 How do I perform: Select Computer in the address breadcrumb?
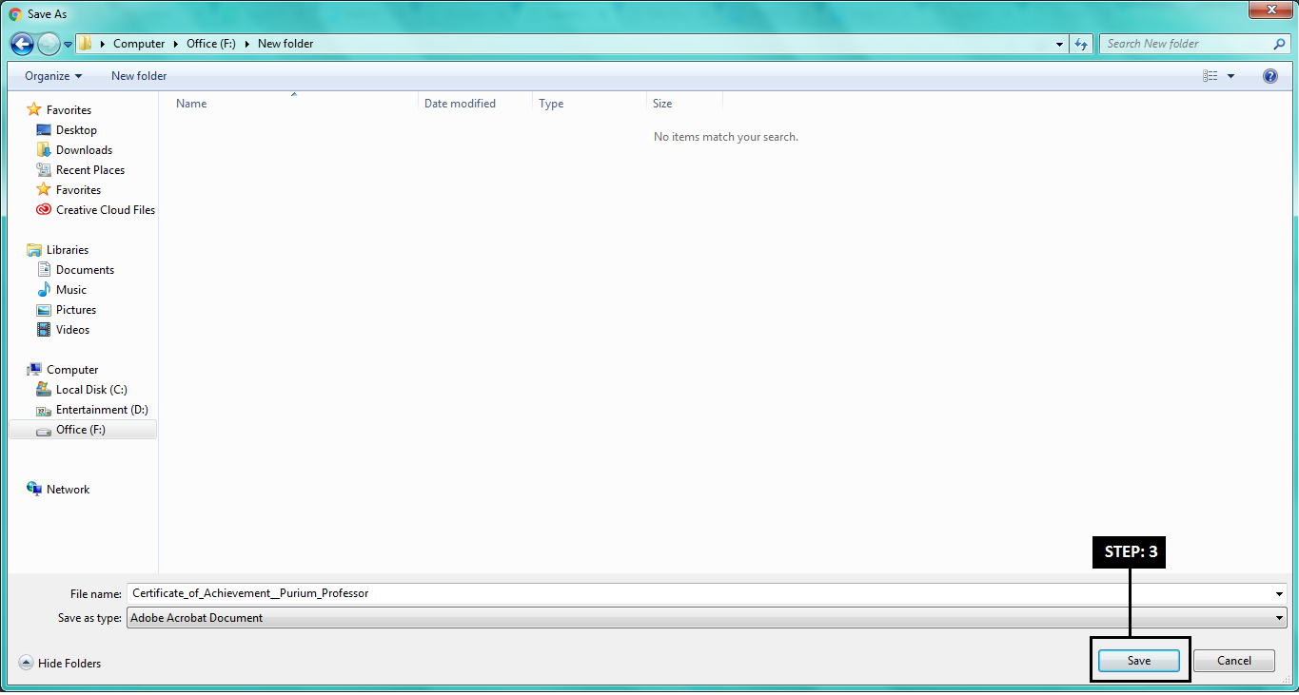(x=139, y=44)
